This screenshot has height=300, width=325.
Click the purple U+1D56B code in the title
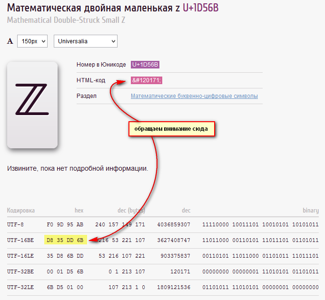201,8
